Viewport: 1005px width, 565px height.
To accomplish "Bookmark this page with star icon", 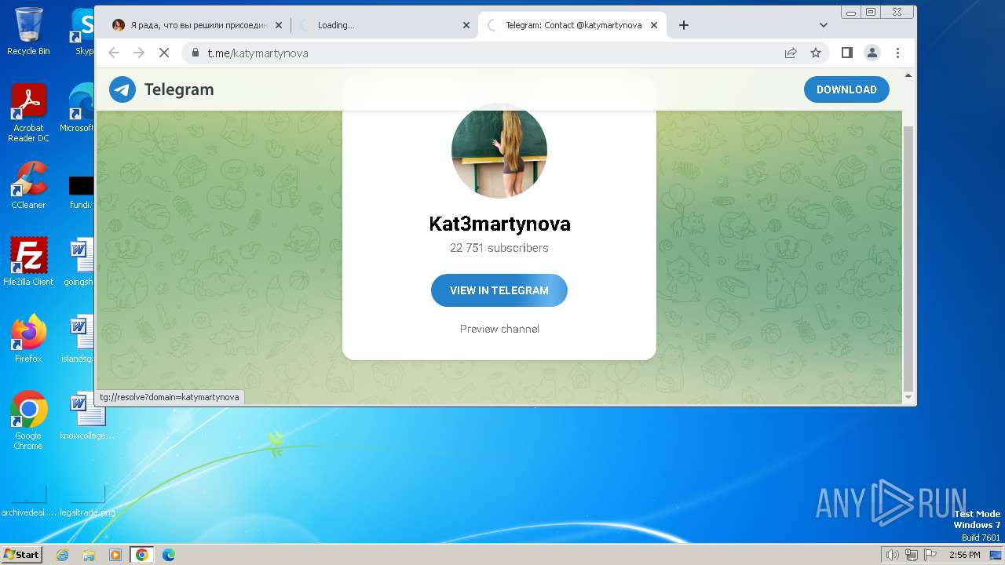I will click(x=816, y=53).
